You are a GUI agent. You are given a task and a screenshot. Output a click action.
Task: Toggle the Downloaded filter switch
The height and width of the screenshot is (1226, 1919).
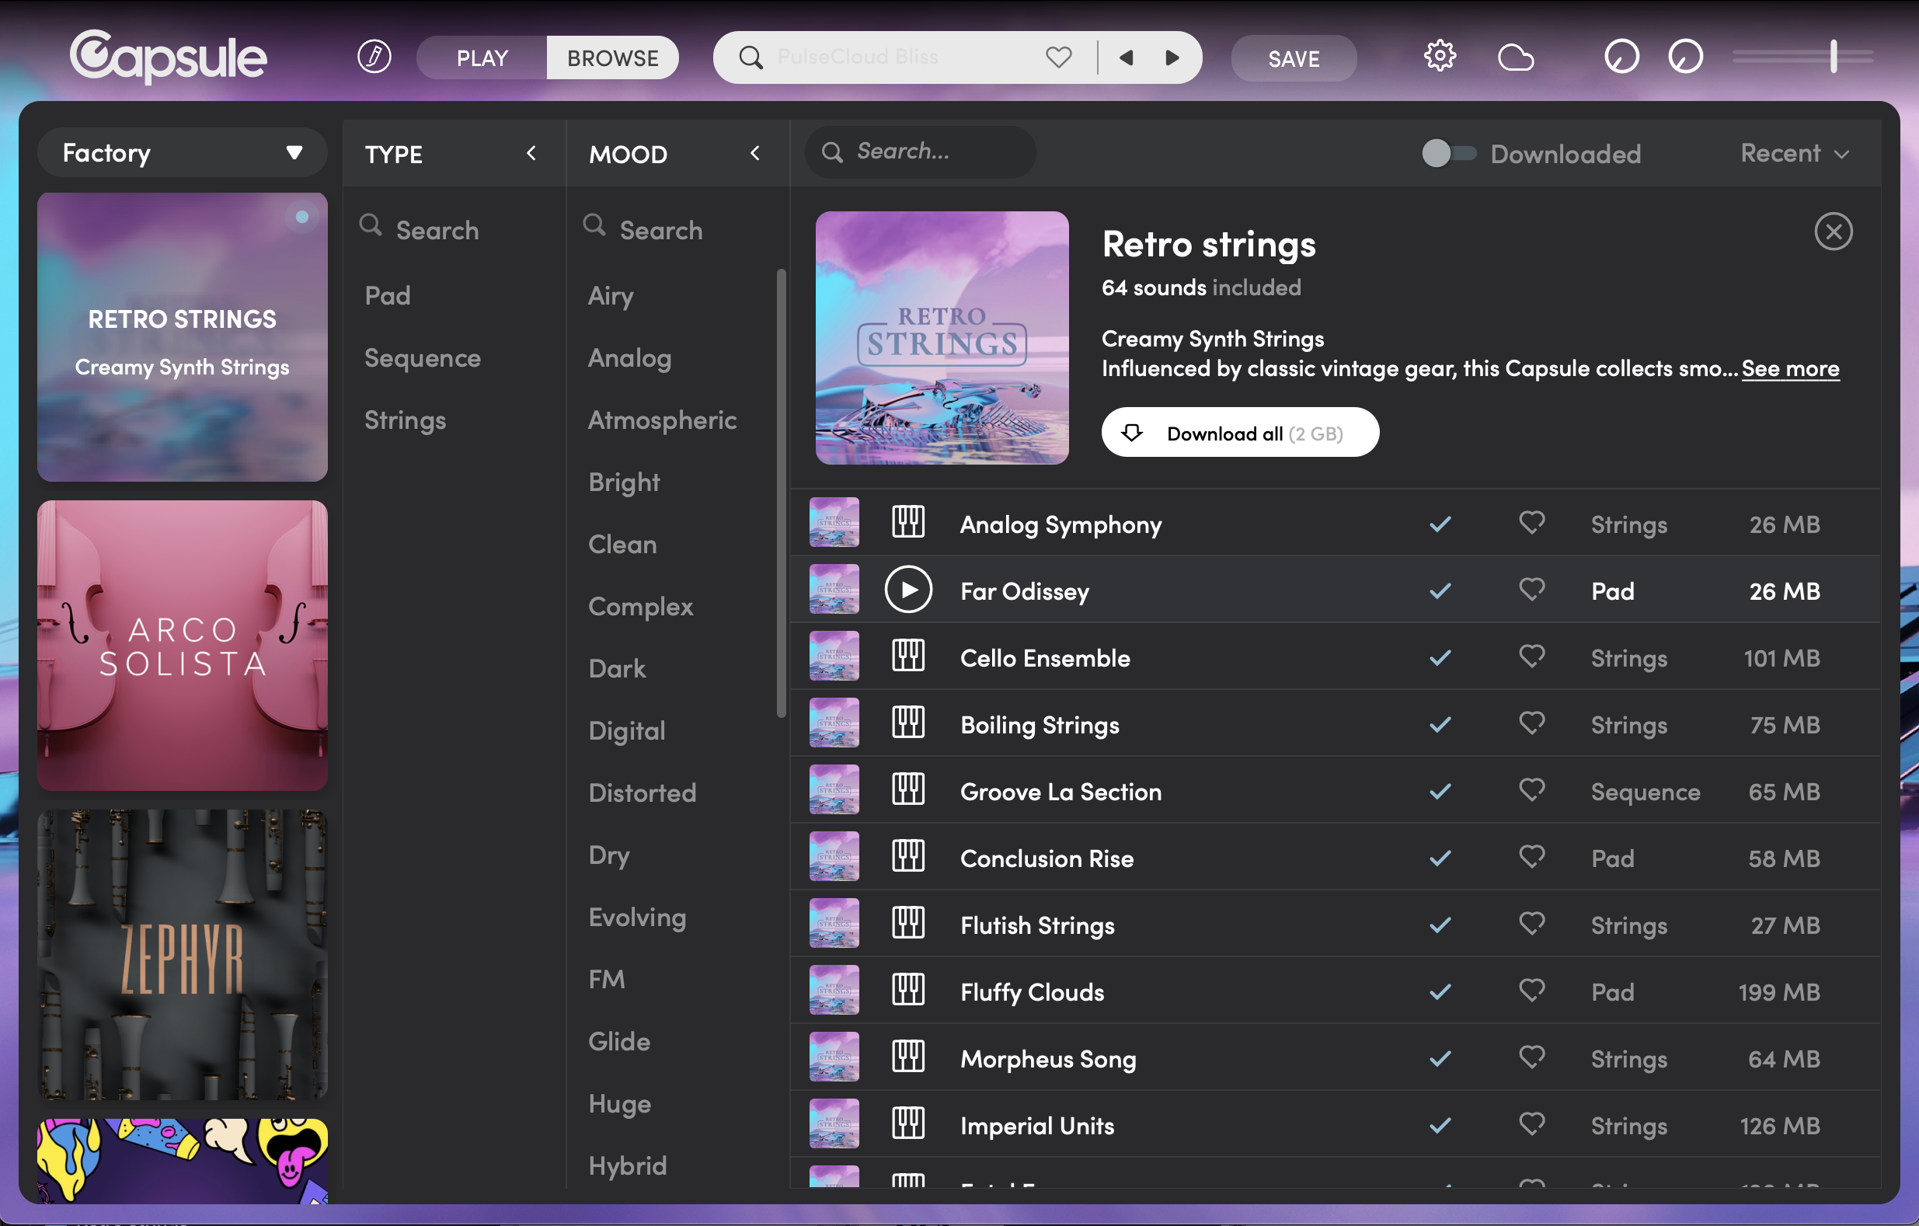[1448, 153]
